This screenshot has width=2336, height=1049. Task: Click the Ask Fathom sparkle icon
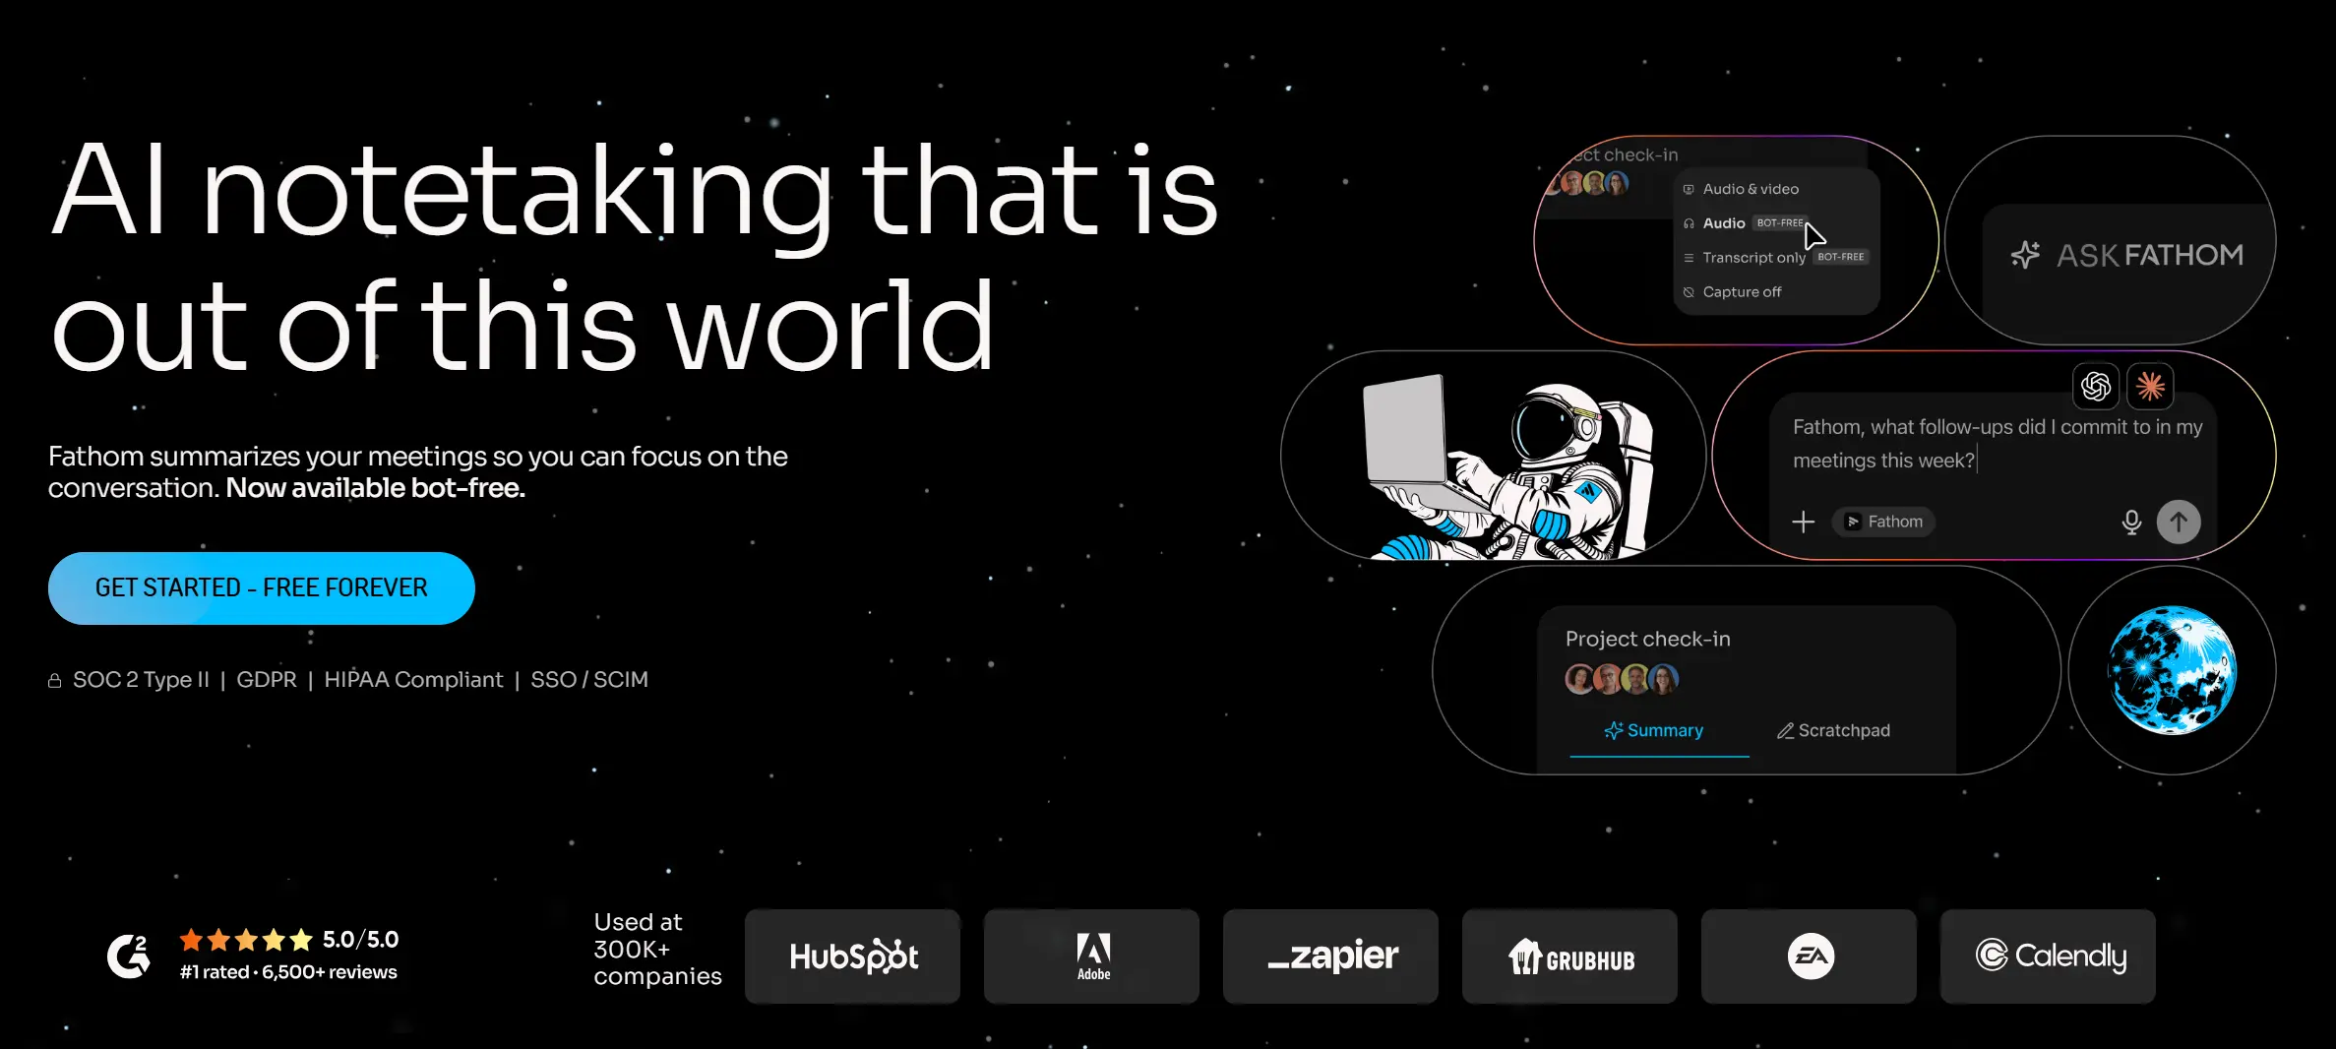coord(2025,255)
